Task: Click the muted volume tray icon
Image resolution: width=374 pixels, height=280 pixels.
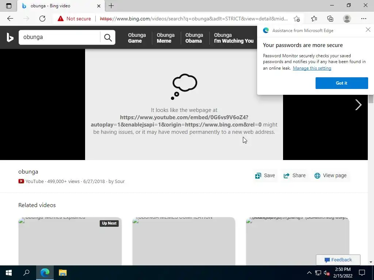Action: click(x=327, y=273)
